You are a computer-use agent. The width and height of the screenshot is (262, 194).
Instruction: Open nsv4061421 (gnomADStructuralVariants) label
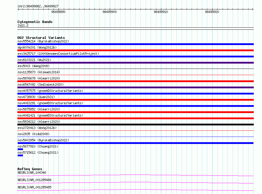click(50, 115)
